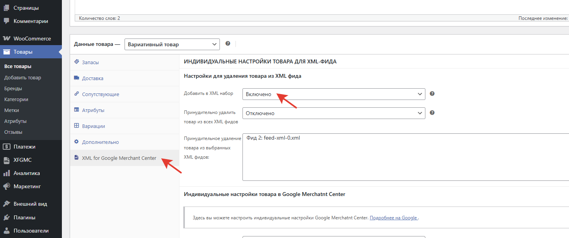
Task: Expand the Принудительно удалить товар dropdown
Action: point(334,113)
